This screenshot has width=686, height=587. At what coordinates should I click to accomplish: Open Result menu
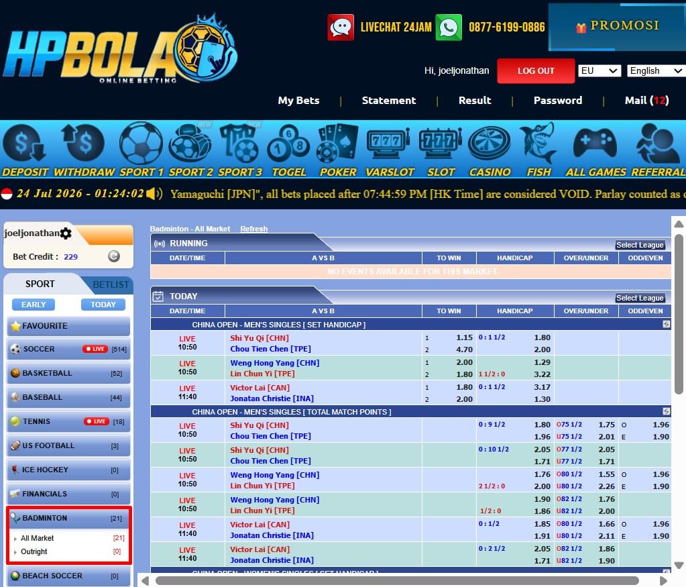pos(475,100)
